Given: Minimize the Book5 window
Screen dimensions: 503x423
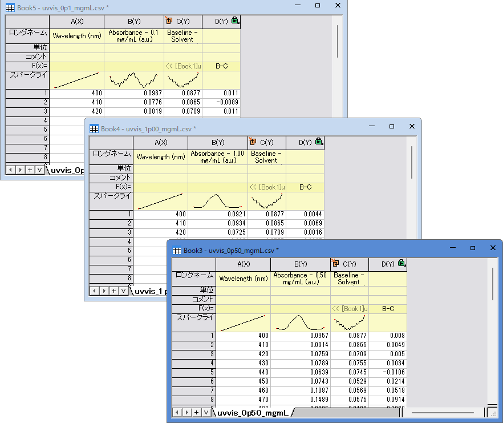Looking at the screenshot, I should (x=298, y=5).
